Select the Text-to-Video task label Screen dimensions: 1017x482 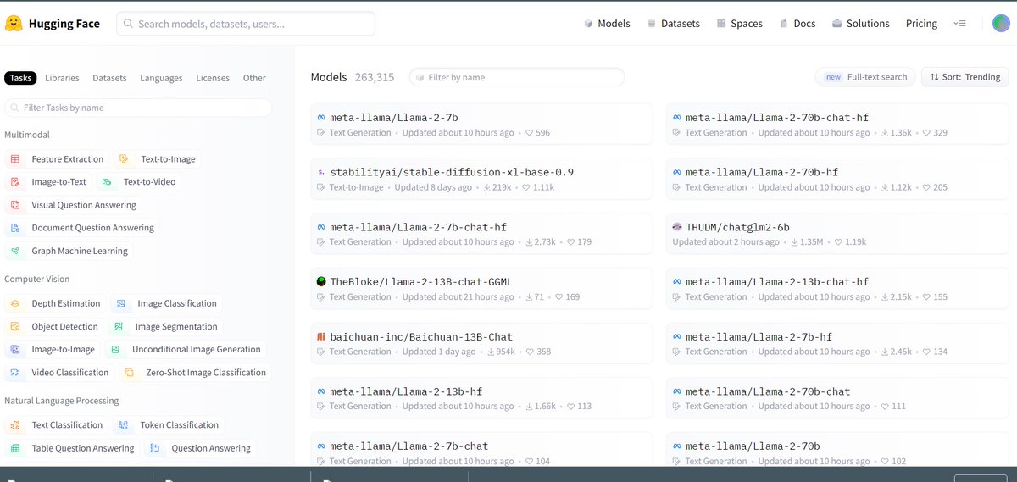click(x=150, y=182)
